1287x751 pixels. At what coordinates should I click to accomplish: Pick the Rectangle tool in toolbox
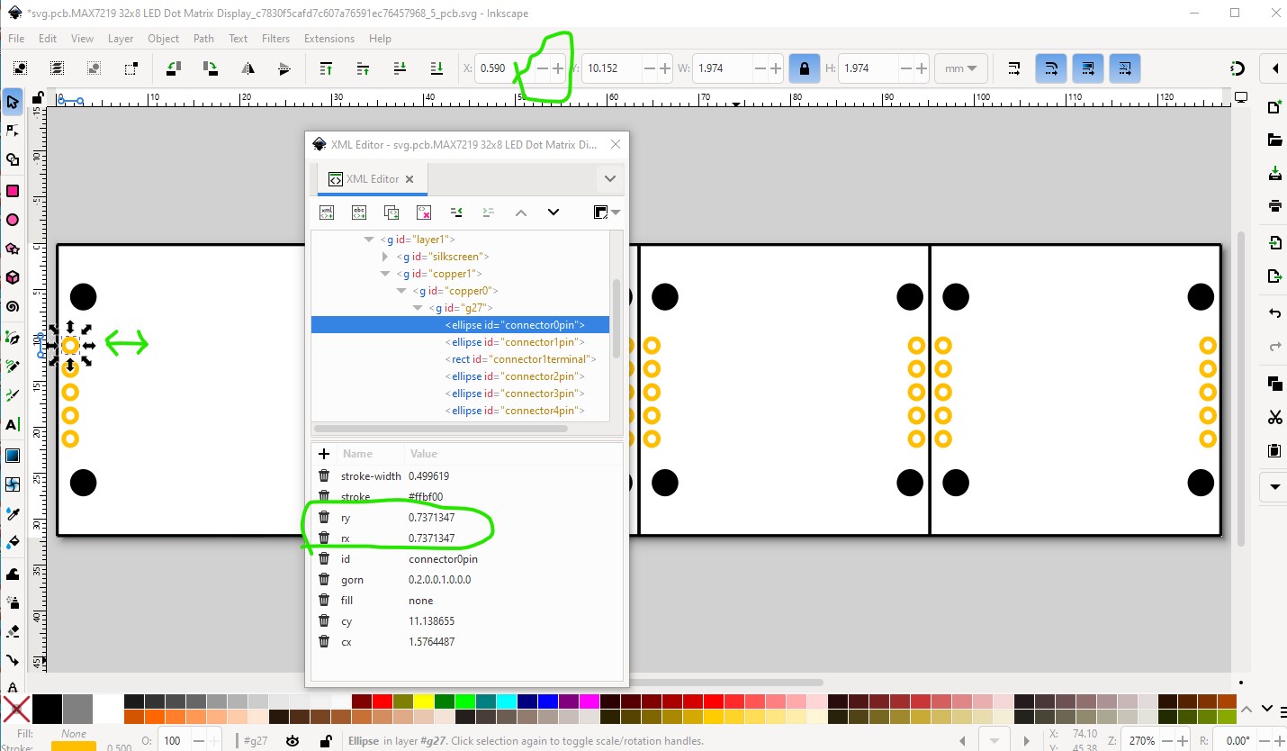coord(13,191)
